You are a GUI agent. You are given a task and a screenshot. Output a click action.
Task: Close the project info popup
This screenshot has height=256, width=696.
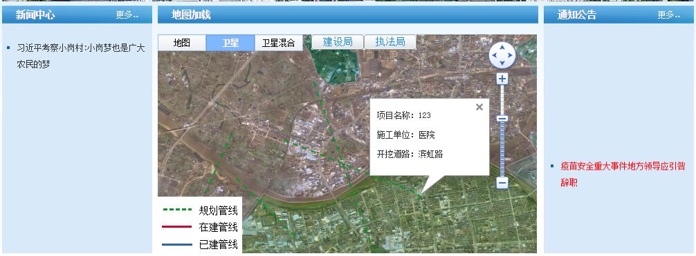[479, 107]
